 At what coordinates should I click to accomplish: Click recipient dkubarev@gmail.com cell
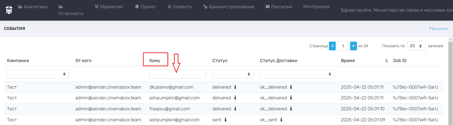pyautogui.click(x=171, y=87)
